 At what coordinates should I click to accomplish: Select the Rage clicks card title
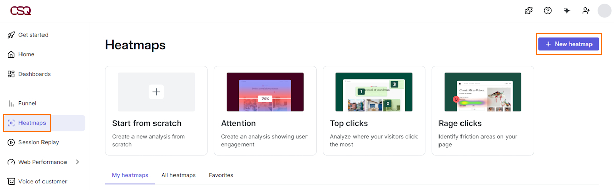click(x=461, y=123)
